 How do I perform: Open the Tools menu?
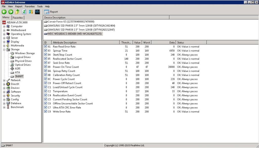click(40, 6)
